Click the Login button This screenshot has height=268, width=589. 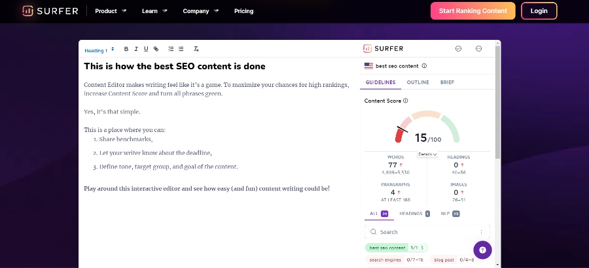539,11
